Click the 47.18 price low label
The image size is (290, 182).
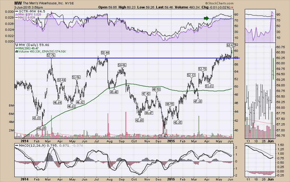click(198, 101)
